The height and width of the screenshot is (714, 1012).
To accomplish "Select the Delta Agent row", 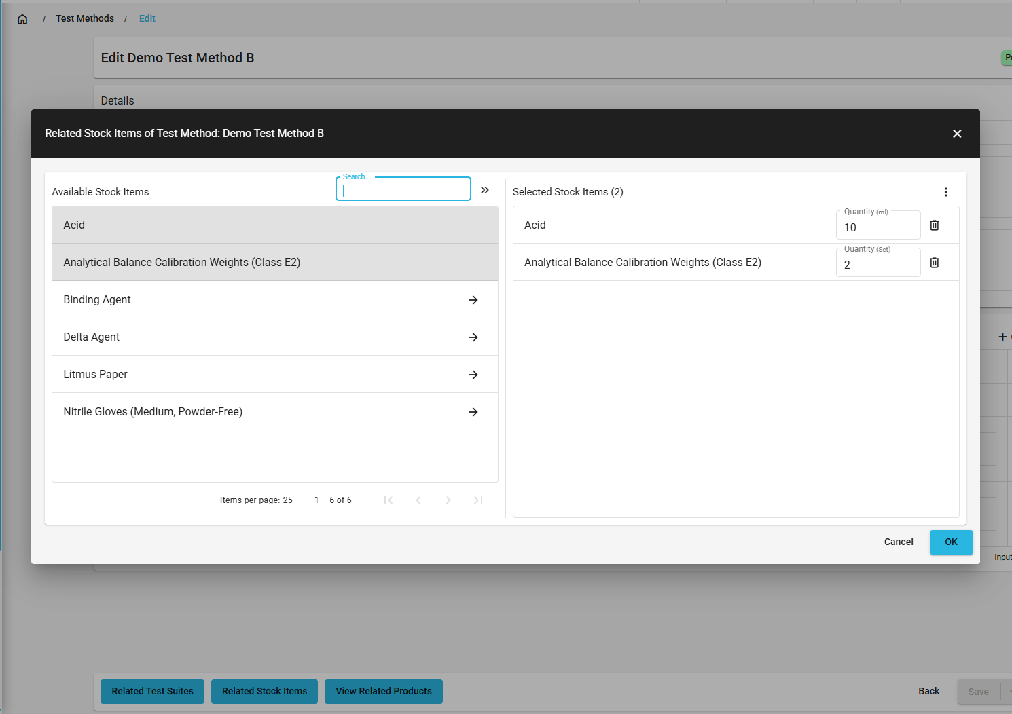I will click(275, 337).
